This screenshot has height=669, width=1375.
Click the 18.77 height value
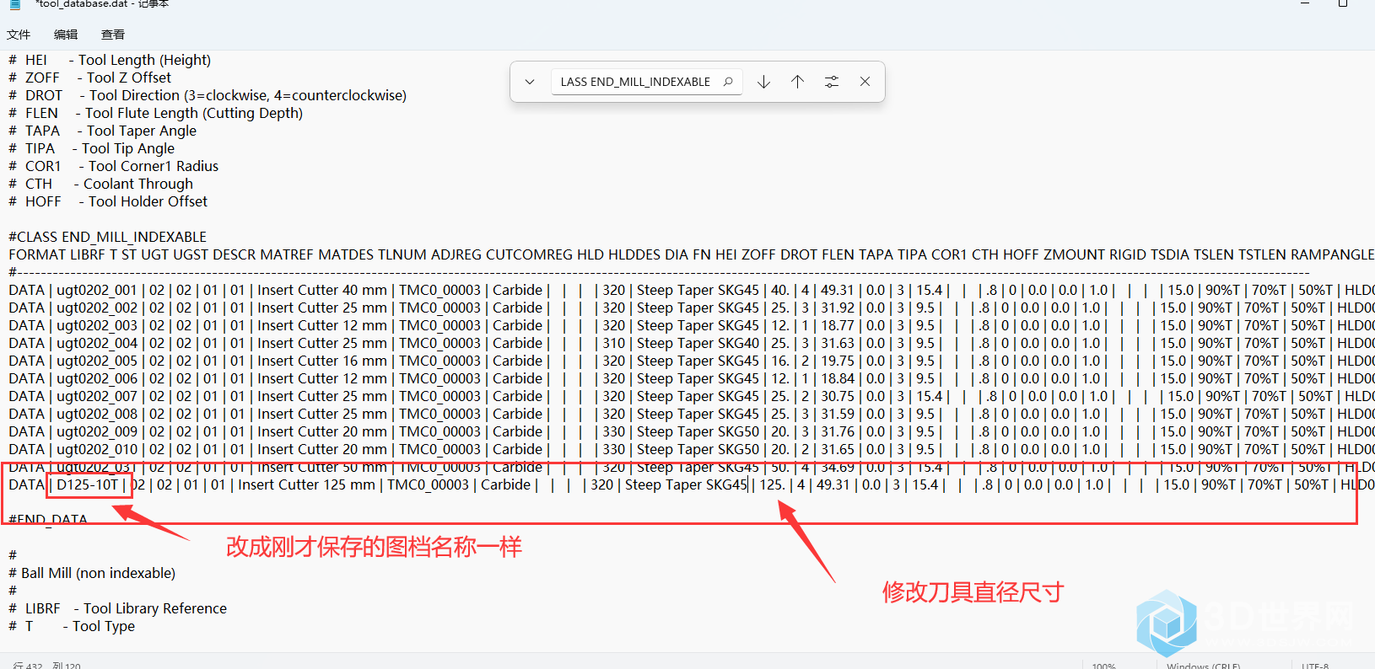[x=838, y=325]
